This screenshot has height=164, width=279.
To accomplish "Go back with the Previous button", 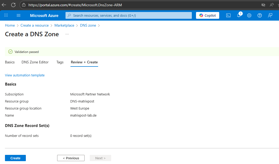I will (x=71, y=158).
